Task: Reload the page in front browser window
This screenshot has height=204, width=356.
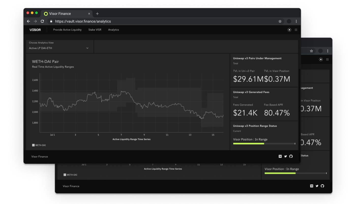Action: coord(42,21)
